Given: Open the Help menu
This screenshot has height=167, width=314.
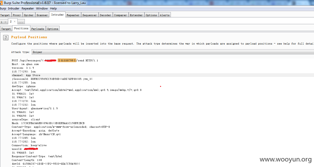Looking at the screenshot, I should click(53, 8).
